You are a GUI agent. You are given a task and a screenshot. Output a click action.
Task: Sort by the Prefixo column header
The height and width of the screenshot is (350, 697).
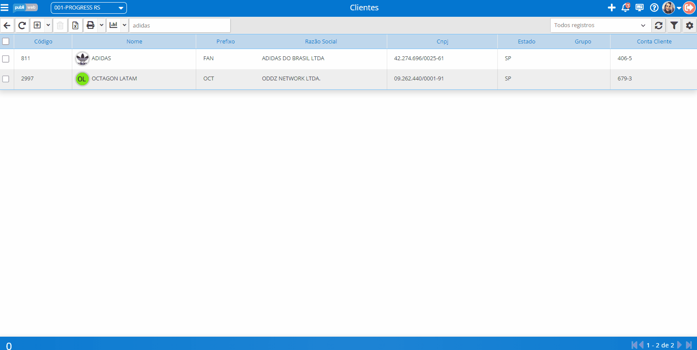pyautogui.click(x=225, y=41)
